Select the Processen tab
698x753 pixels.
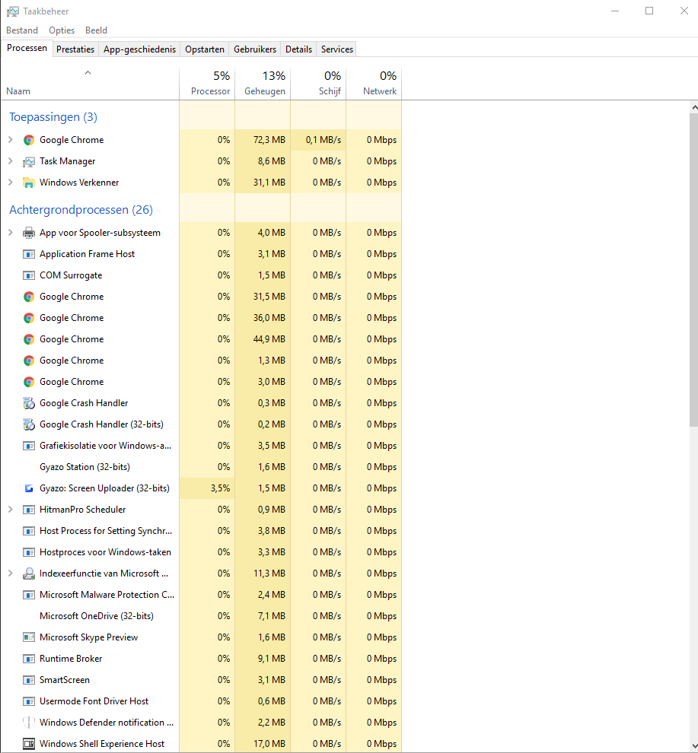[x=27, y=48]
